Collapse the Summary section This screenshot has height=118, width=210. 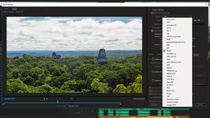pos(153,34)
